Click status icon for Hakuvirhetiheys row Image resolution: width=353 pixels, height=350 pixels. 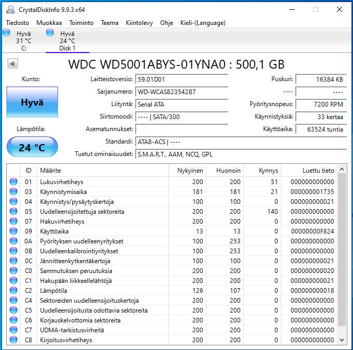click(x=14, y=221)
